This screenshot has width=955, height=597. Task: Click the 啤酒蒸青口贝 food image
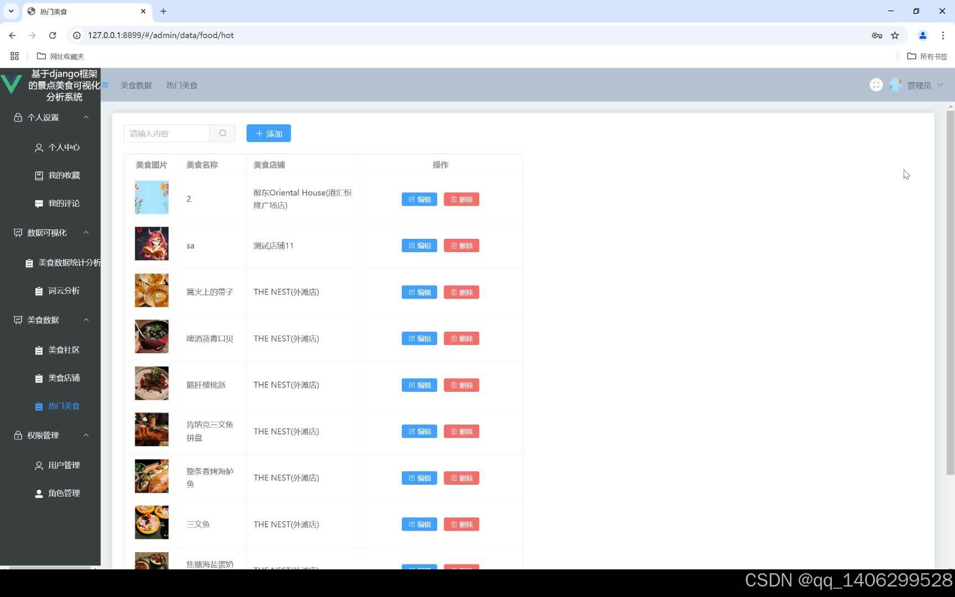pyautogui.click(x=151, y=337)
